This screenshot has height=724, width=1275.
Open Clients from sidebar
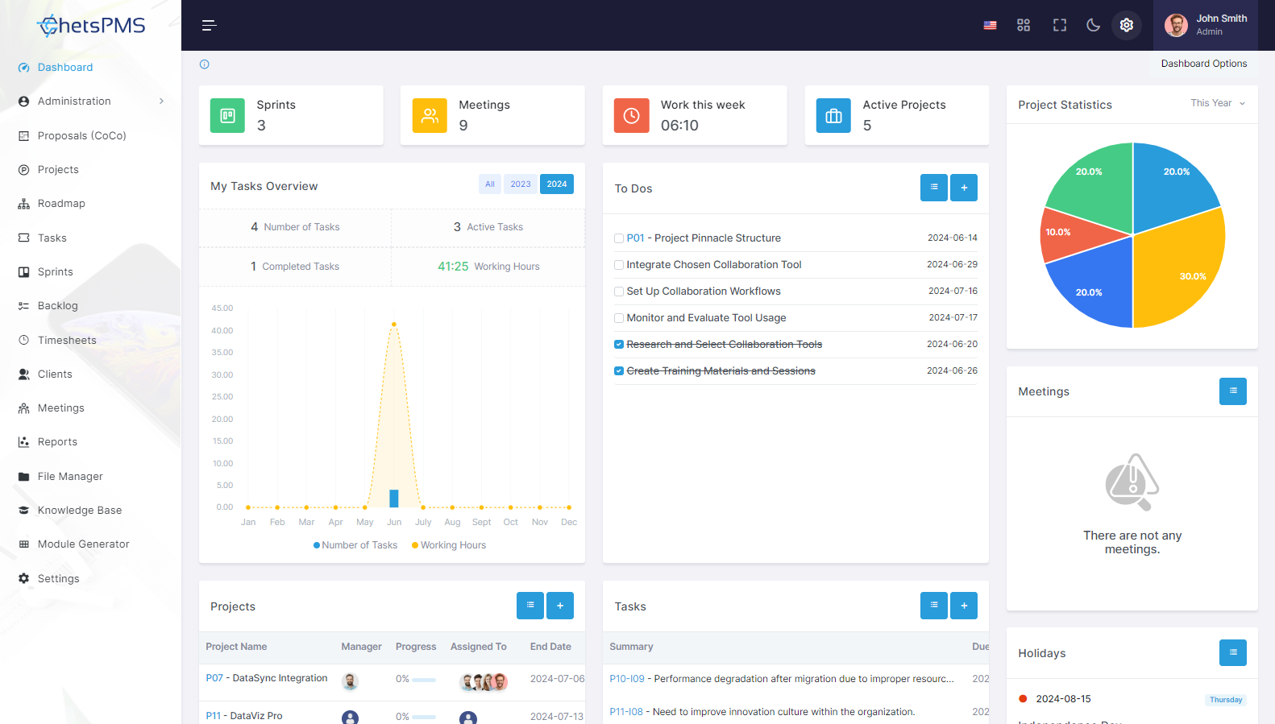55,374
